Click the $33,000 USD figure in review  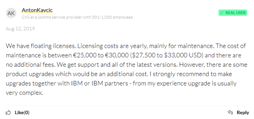click(184, 55)
